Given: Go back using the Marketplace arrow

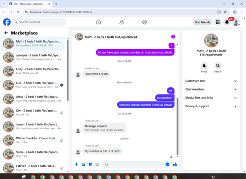Looking at the screenshot, I should point(6,33).
